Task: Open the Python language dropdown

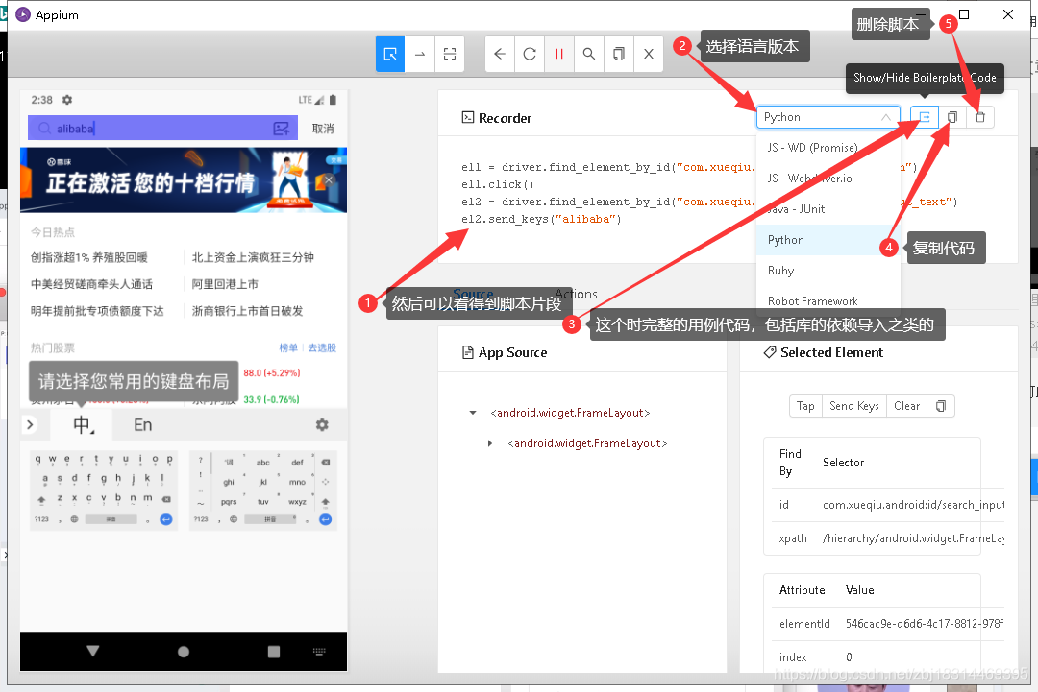Action: click(x=828, y=117)
